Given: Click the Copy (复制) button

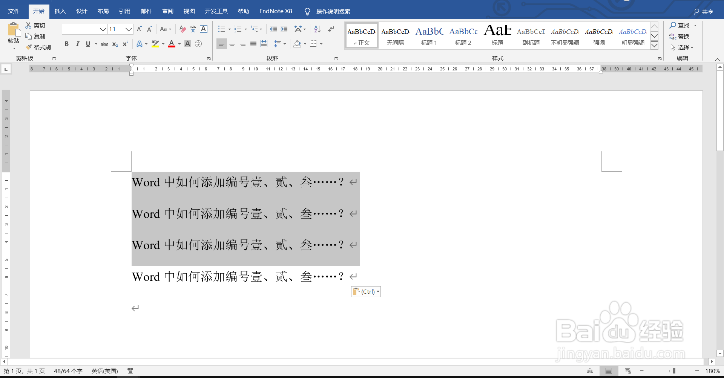Looking at the screenshot, I should coord(35,36).
